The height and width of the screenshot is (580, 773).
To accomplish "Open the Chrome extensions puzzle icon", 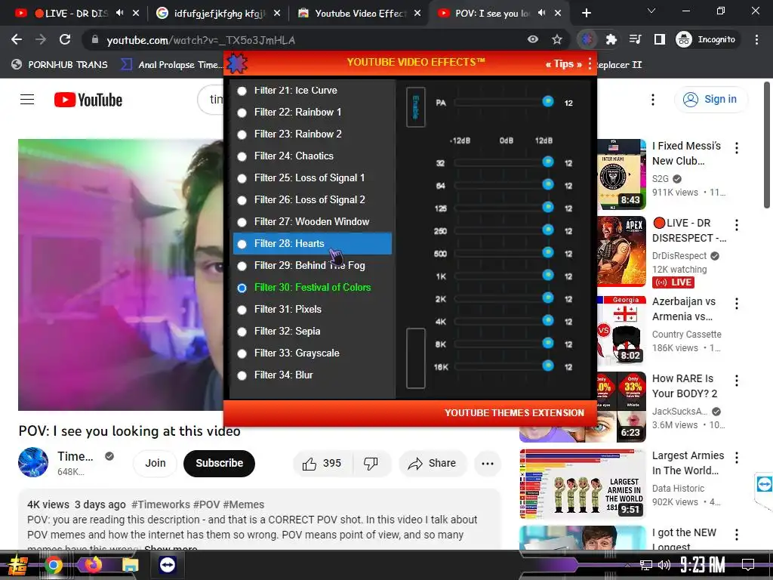I will pyautogui.click(x=611, y=39).
